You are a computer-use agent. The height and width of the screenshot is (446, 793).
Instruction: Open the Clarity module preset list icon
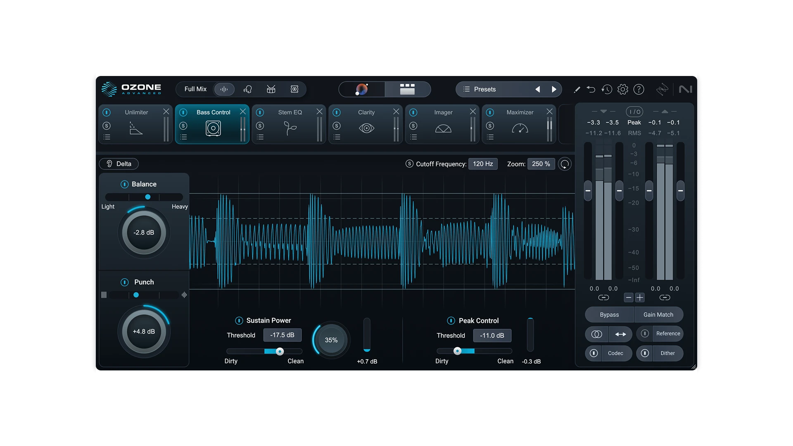[337, 137]
